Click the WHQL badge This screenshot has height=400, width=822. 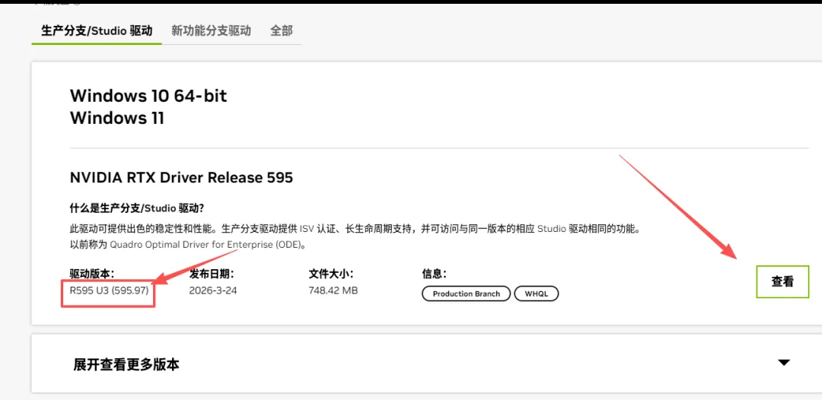pyautogui.click(x=537, y=294)
